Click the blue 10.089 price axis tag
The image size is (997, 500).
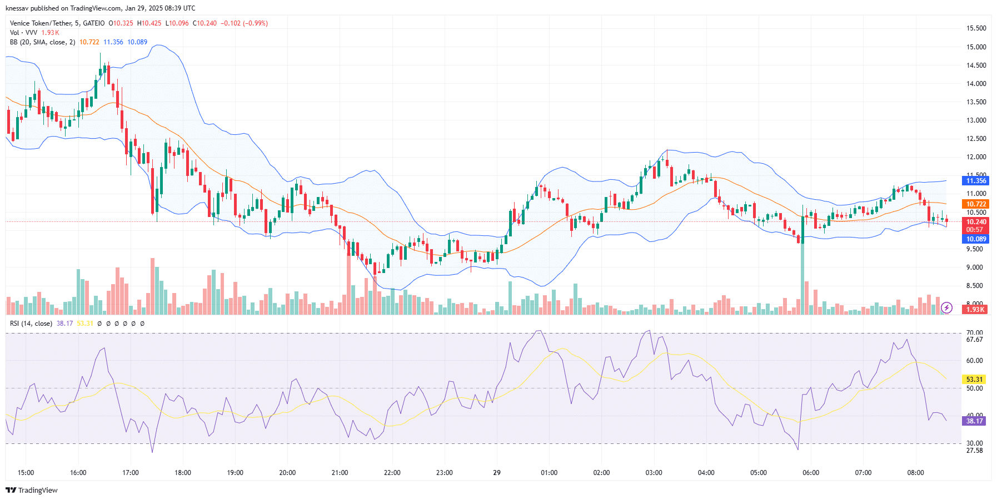[976, 239]
